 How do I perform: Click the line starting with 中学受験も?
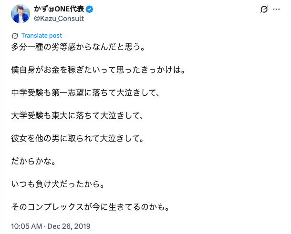84,93
